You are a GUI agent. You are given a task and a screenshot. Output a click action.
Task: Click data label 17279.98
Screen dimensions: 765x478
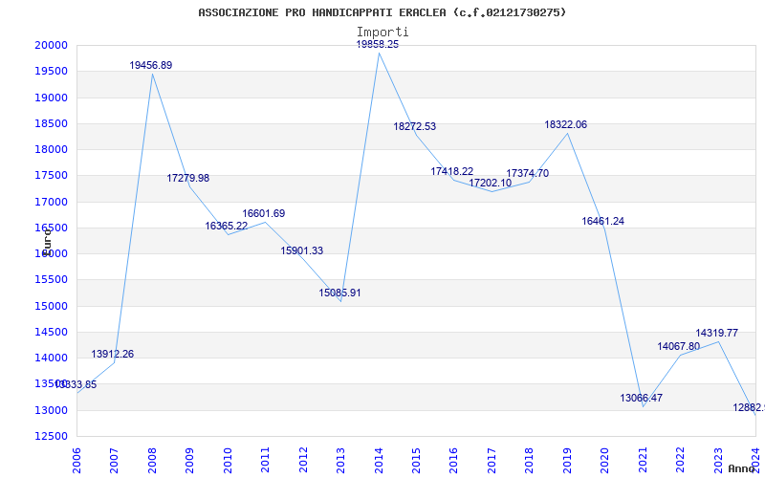pos(187,178)
